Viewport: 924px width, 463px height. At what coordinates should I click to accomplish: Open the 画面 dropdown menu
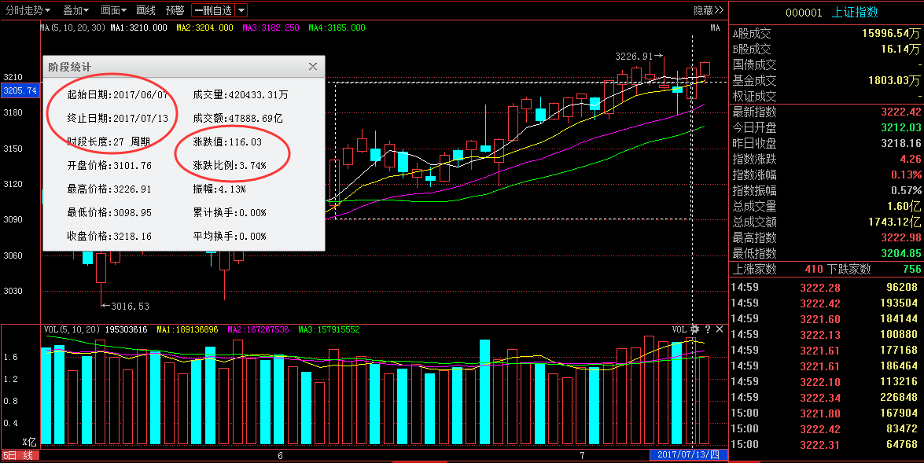click(x=114, y=10)
